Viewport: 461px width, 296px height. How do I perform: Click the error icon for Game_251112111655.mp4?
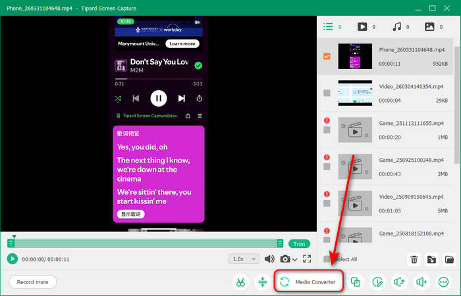tap(327, 120)
